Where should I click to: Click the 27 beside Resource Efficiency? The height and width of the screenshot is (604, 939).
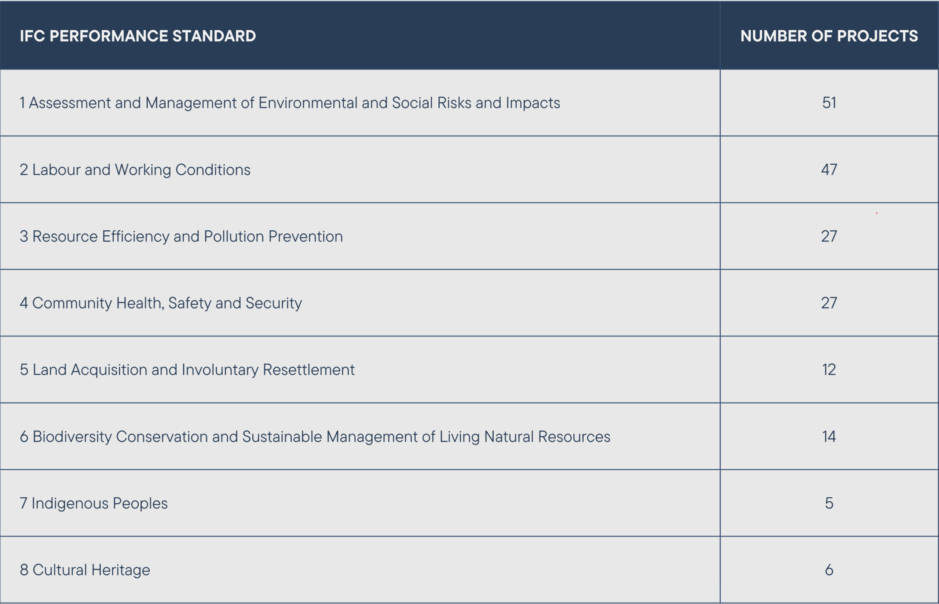click(829, 237)
